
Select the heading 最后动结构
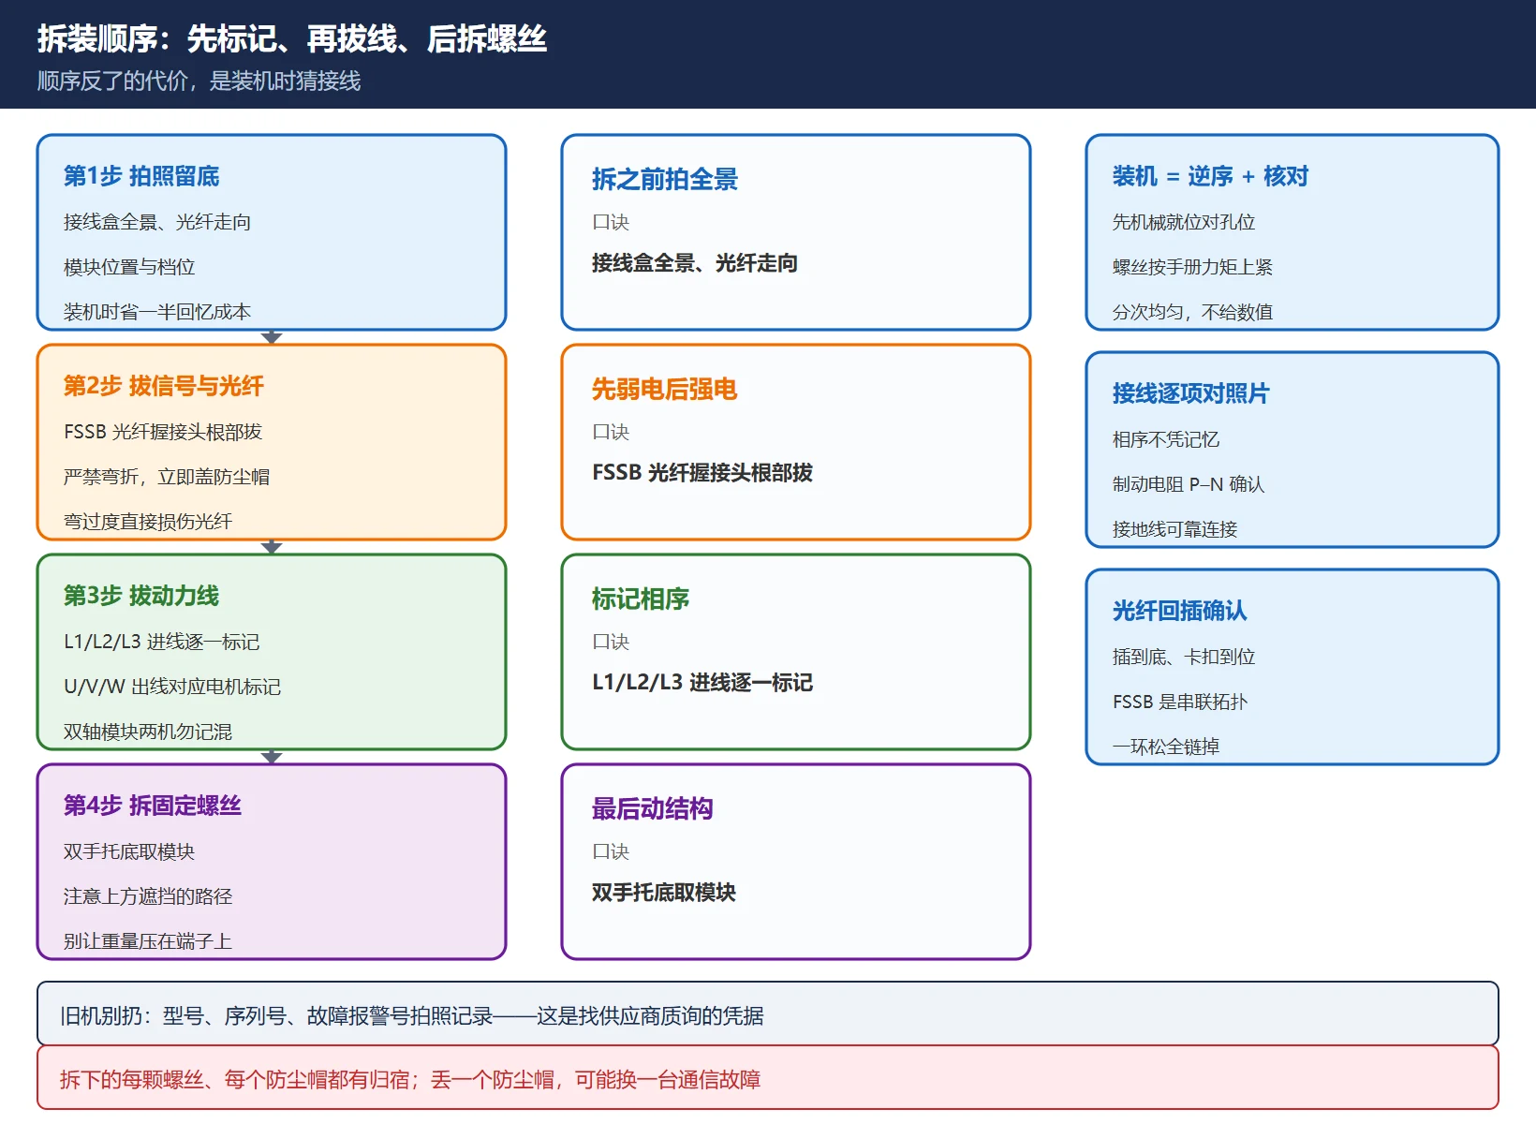click(653, 808)
